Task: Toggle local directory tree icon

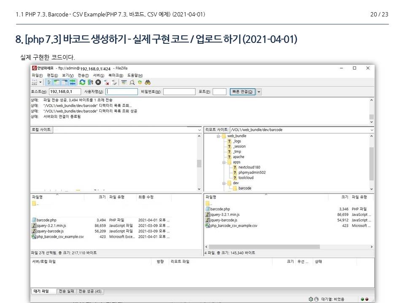Action: pos(56,82)
